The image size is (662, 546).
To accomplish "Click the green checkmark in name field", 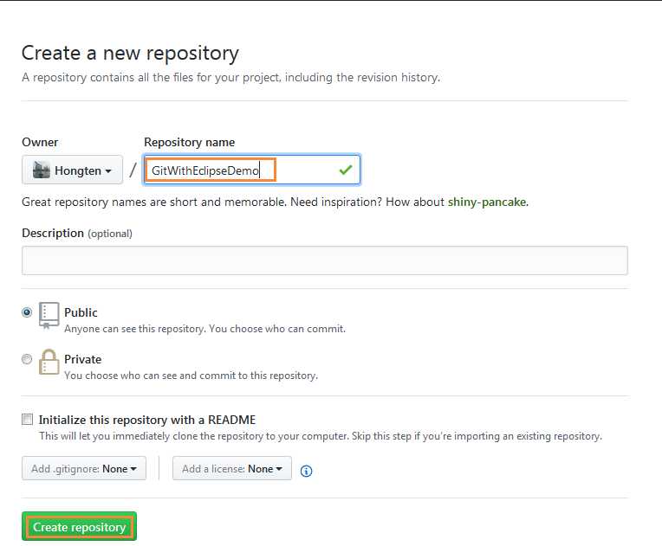I will [x=346, y=170].
